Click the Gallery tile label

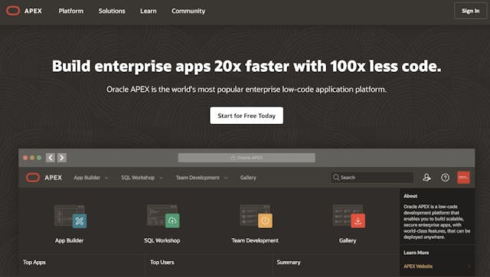point(348,240)
